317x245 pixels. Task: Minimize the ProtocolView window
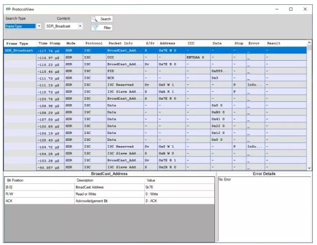(277, 9)
